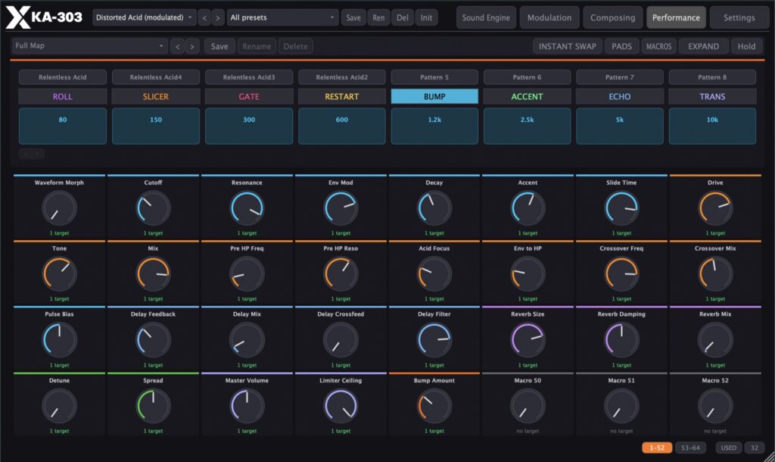The height and width of the screenshot is (462, 775).
Task: Next map arrow next to Full Map
Action: click(x=192, y=46)
